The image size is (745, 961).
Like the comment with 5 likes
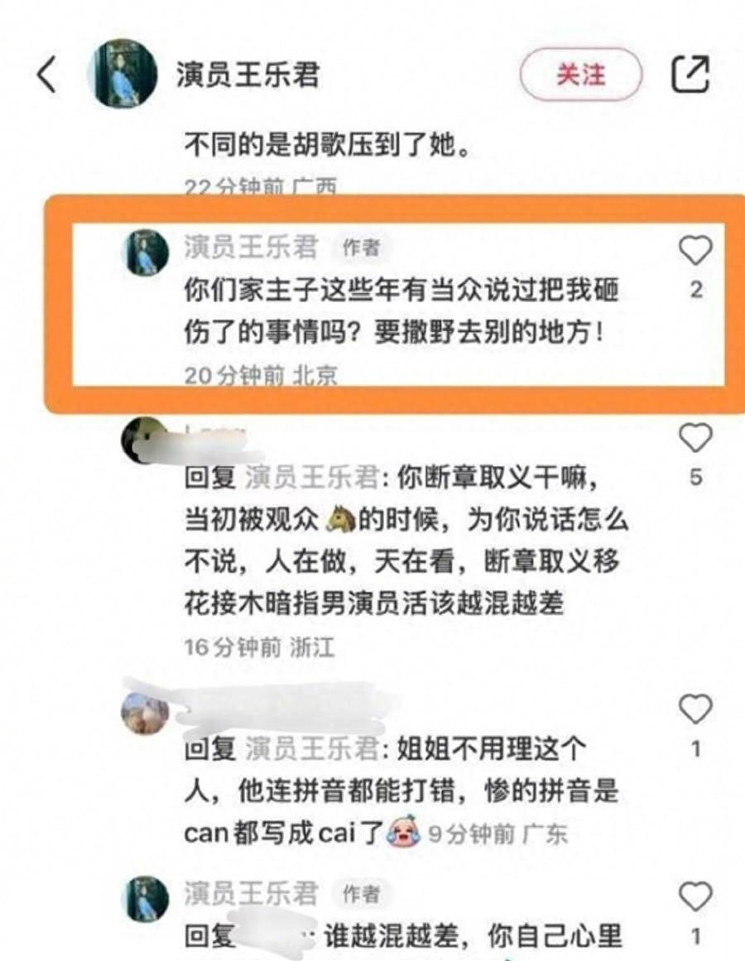(695, 438)
